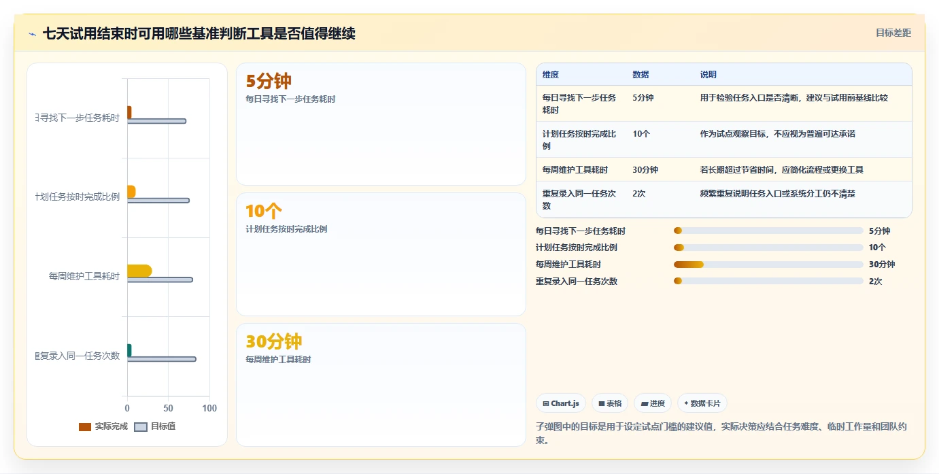Click the description starting 用于检验任务入口是否清晰
Screen dimensions: 939x474
[794, 98]
